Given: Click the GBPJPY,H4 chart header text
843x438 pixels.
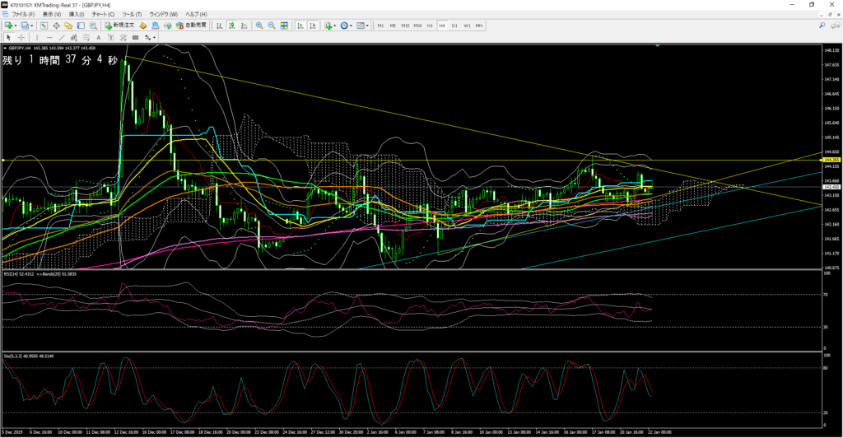Looking at the screenshot, I should (x=21, y=48).
